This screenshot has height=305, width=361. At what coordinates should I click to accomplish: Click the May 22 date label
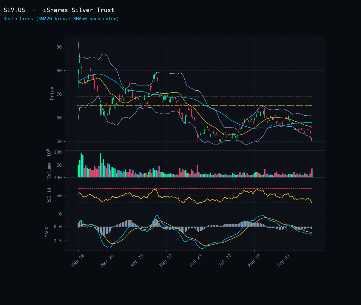pos(166,261)
